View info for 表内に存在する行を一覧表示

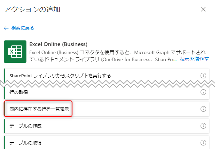(x=203, y=109)
